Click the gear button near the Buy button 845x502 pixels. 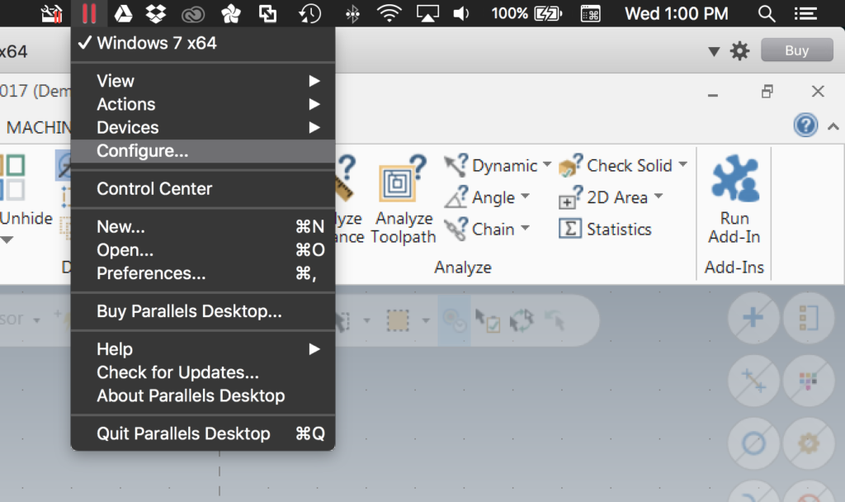pos(739,50)
